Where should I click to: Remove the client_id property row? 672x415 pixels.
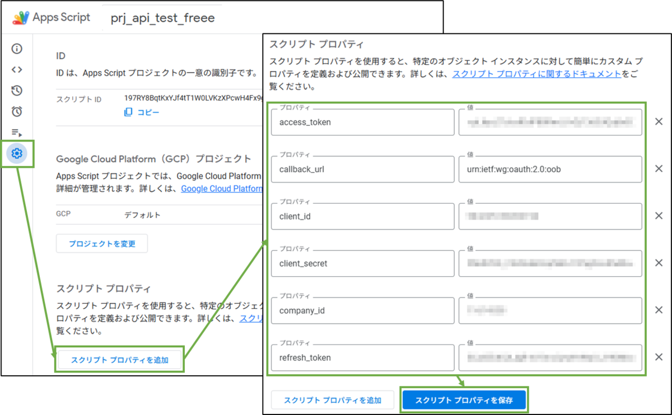[659, 216]
